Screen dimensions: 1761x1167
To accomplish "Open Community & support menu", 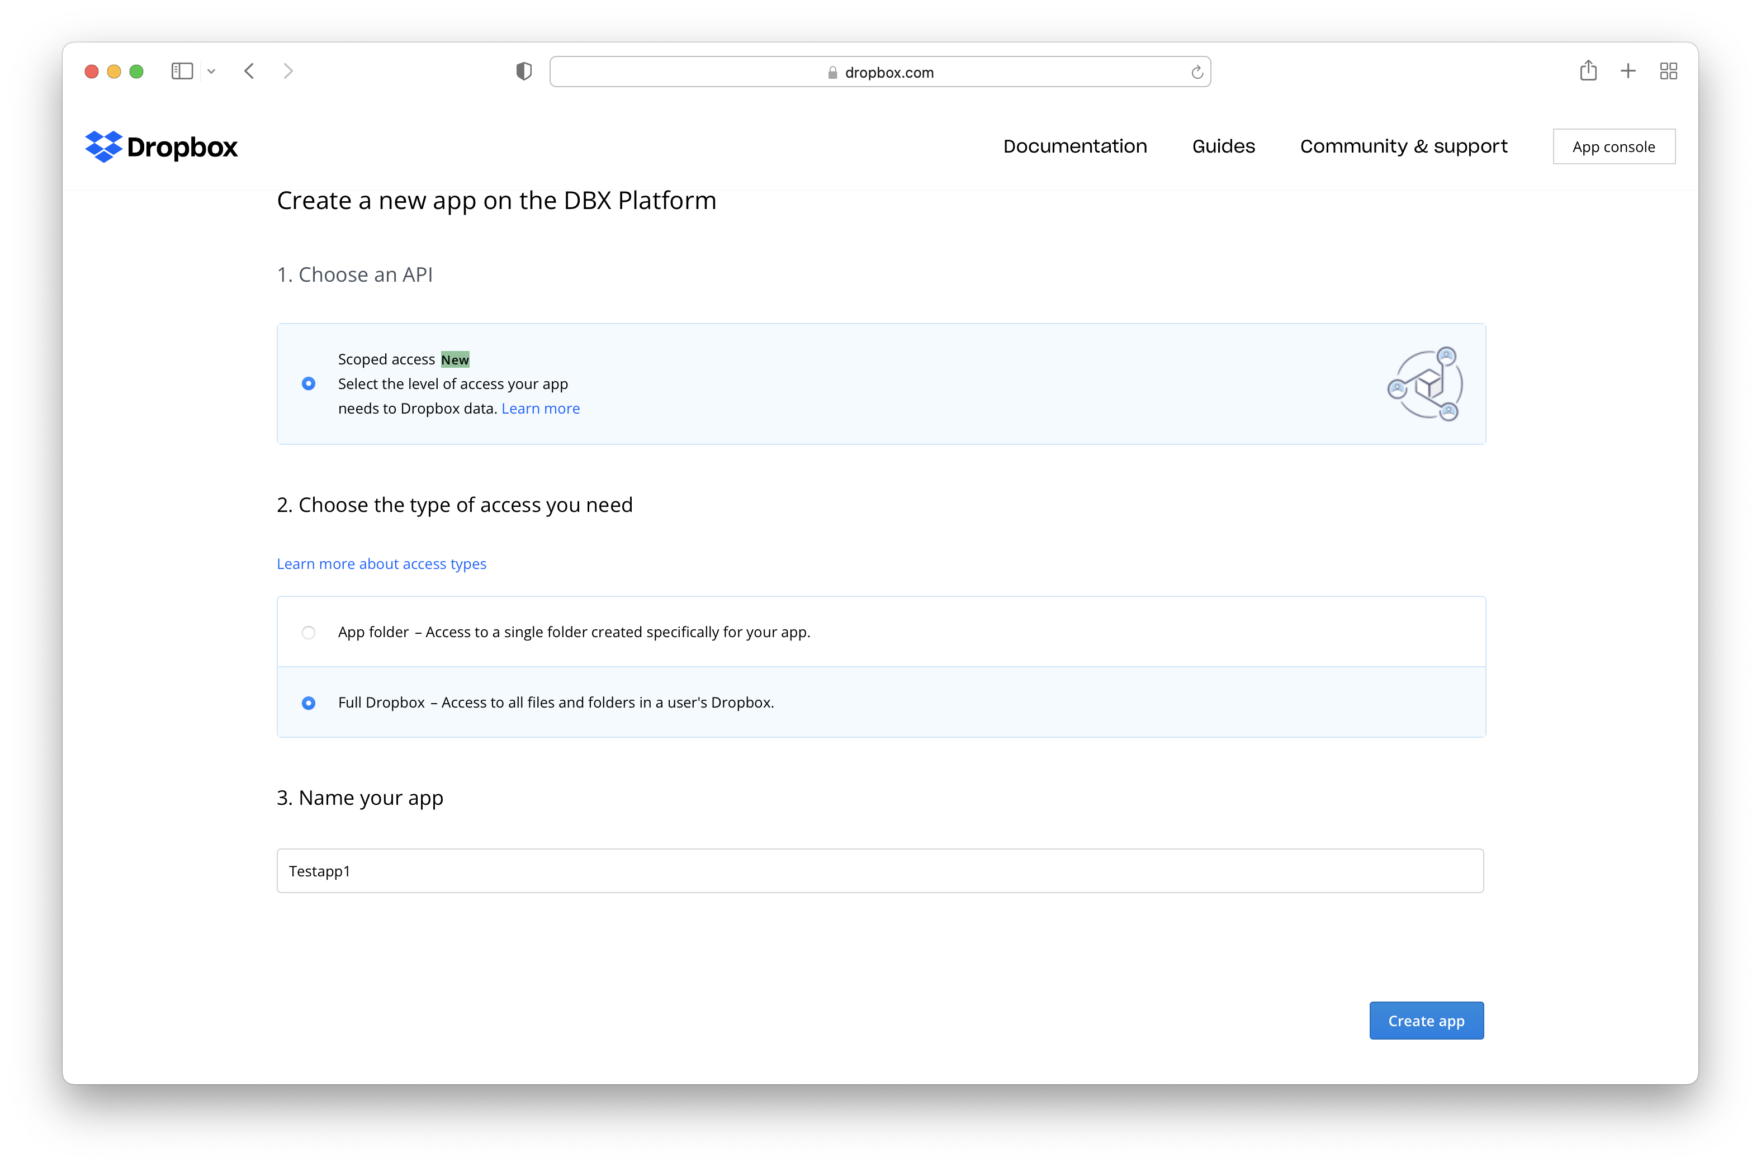I will [x=1404, y=146].
